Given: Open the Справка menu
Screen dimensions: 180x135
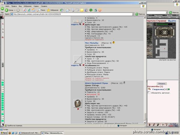Looking at the screenshot, I should 44,6.
